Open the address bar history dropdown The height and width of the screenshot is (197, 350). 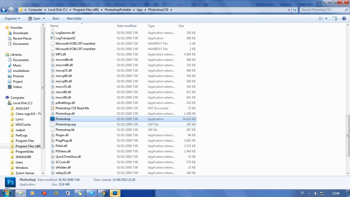(x=289, y=10)
